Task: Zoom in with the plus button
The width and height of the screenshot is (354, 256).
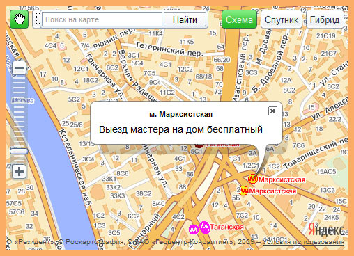Action: (19, 172)
